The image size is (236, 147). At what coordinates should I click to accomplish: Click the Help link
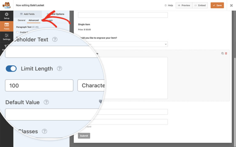(169, 6)
